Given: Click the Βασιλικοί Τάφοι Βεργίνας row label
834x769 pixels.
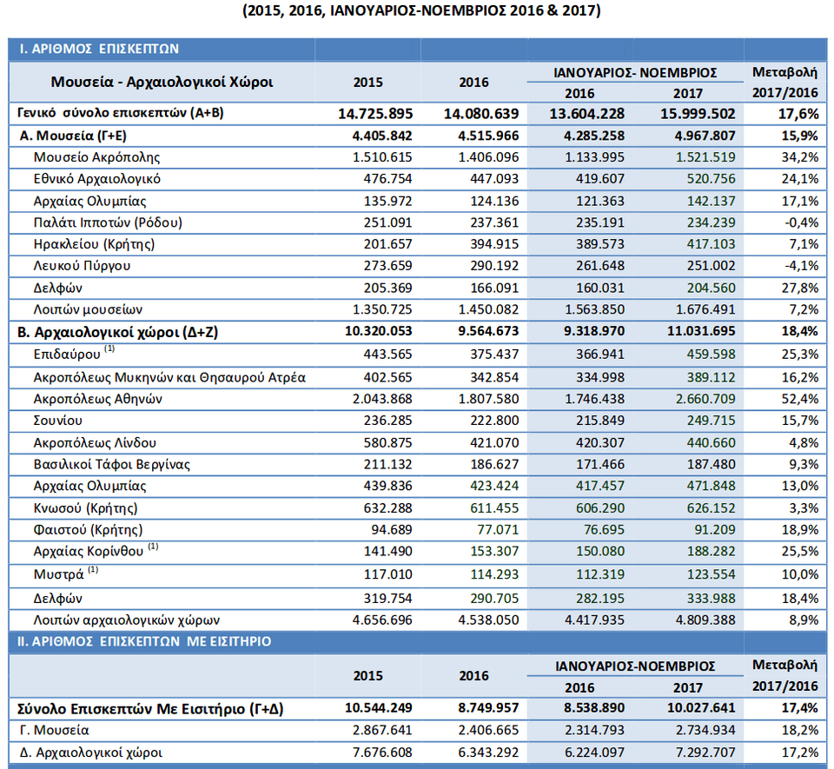Looking at the screenshot, I should click(x=111, y=464).
